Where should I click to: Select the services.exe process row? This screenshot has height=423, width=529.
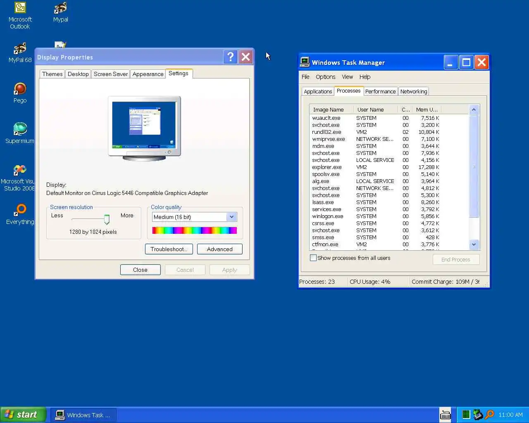pyautogui.click(x=389, y=209)
